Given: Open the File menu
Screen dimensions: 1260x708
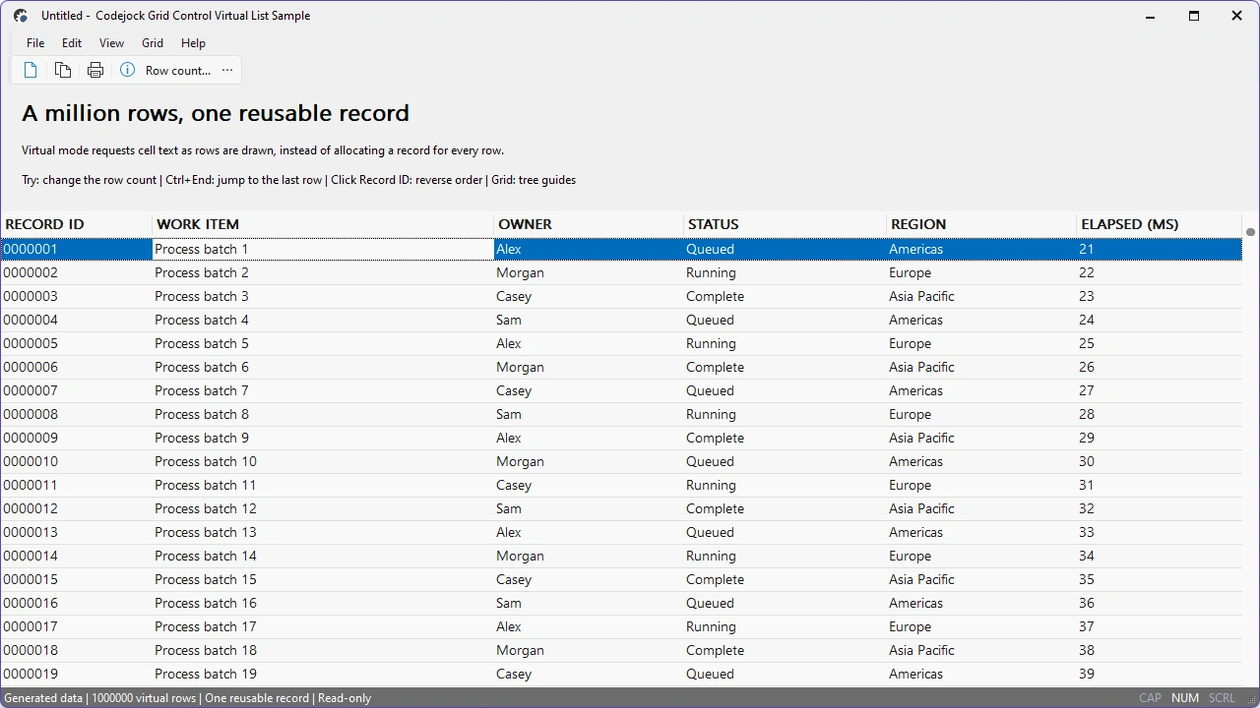Looking at the screenshot, I should point(35,43).
